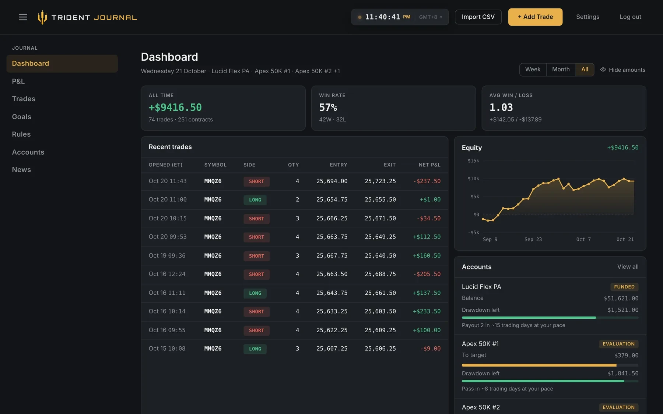Switch the range to Month
This screenshot has height=414, width=663.
(561, 70)
